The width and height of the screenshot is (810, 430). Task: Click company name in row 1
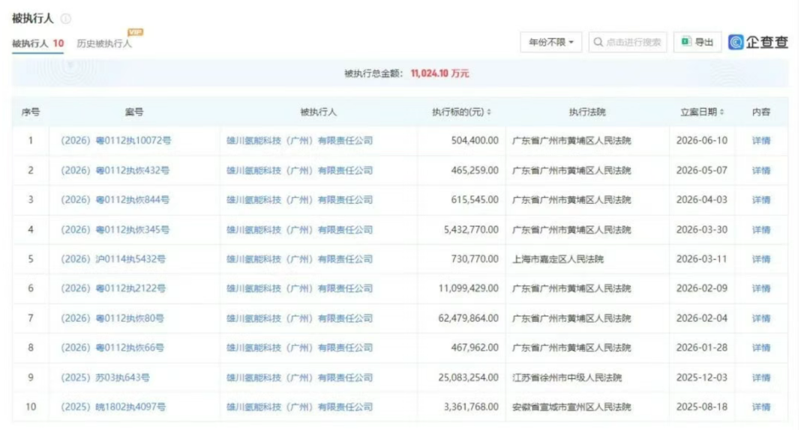click(299, 140)
